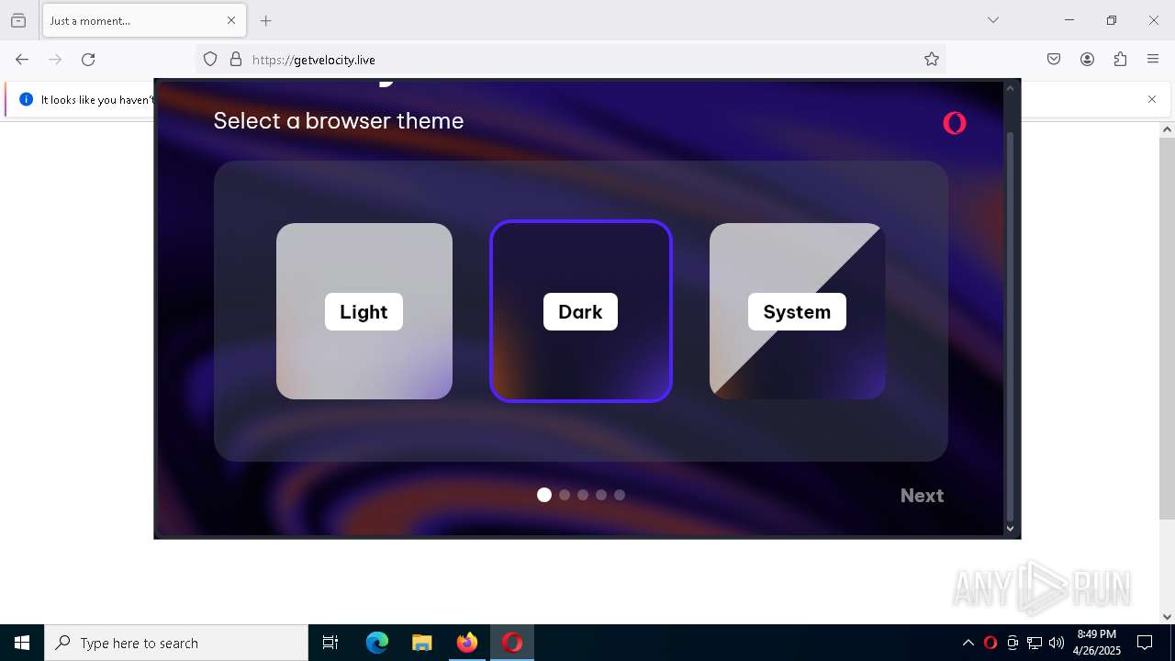Go back to previous page

pyautogui.click(x=22, y=60)
